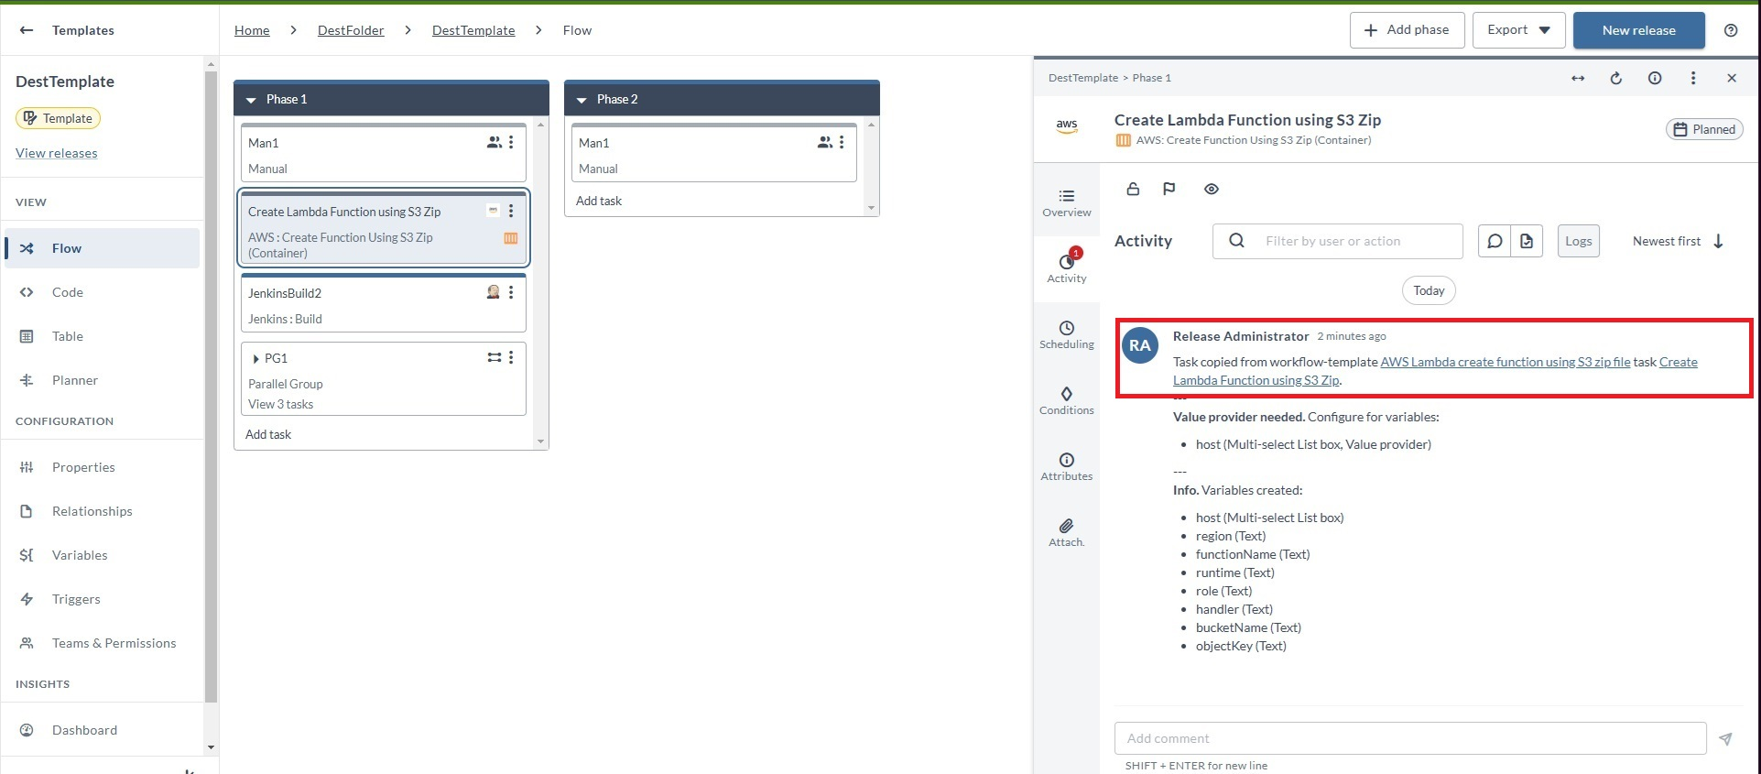Click the expand panel width arrows icon
The width and height of the screenshot is (1761, 774).
[x=1578, y=78]
